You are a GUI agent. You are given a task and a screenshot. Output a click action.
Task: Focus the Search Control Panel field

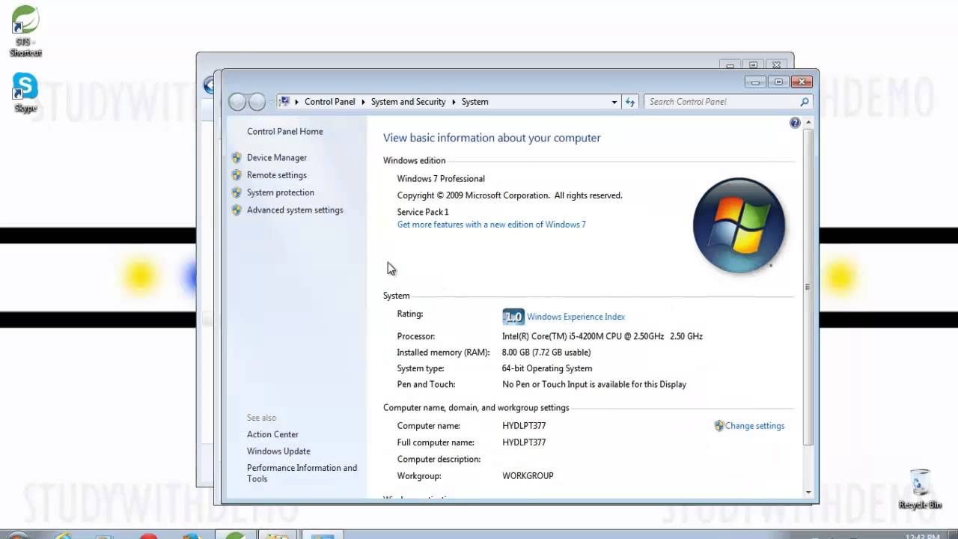721,102
